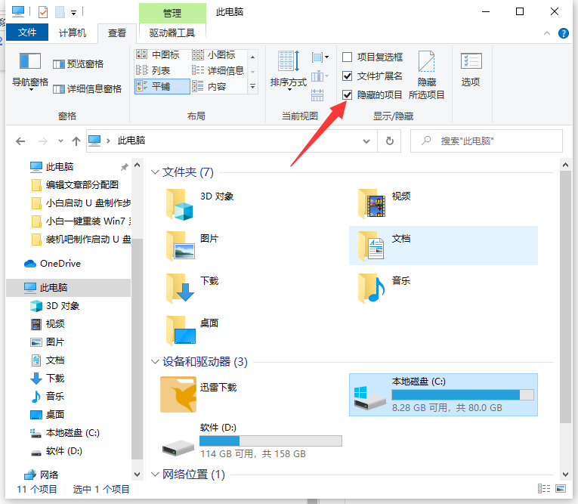Click the help question mark icon
Screen dimensions: 578x504
click(x=563, y=32)
